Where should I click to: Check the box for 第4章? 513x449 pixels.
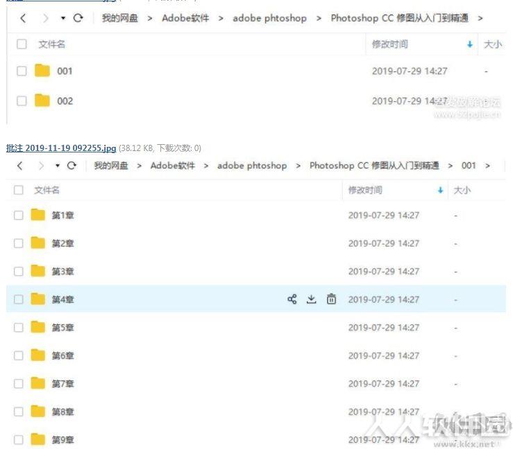point(19,299)
